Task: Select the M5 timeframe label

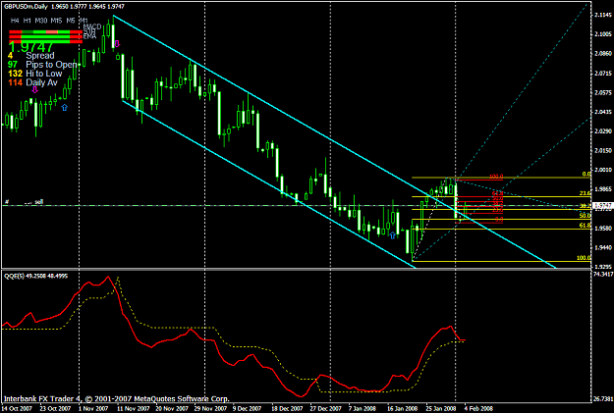Action: 71,21
